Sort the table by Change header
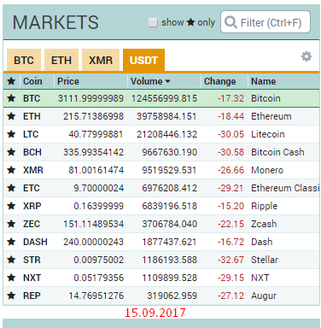Viewport: 321px width, 328px height. click(x=220, y=81)
